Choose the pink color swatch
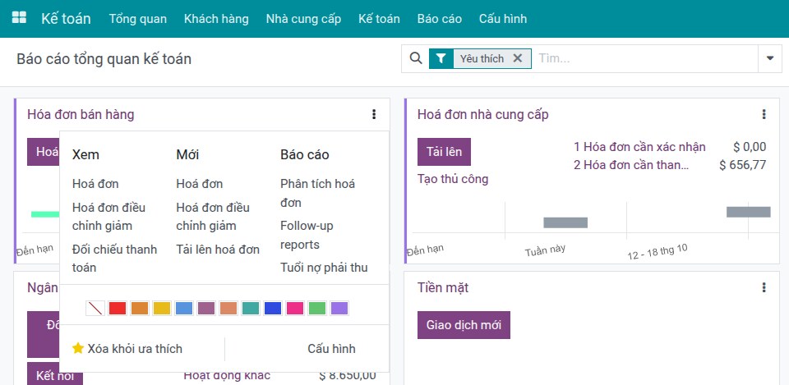Screen dimensions: 789x385 pyautogui.click(x=295, y=308)
